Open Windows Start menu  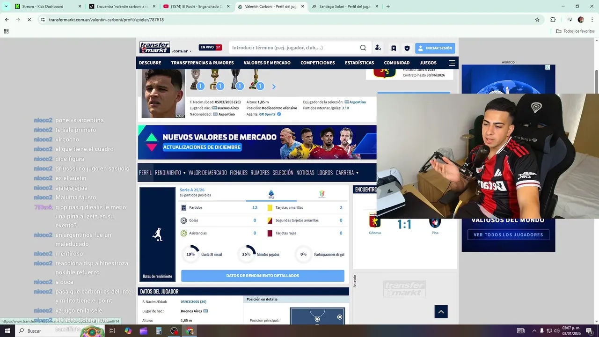coord(7,331)
